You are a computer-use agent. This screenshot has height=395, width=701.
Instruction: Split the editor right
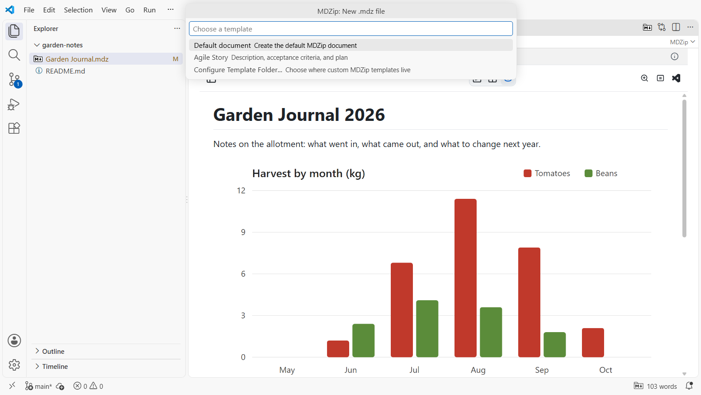676,27
